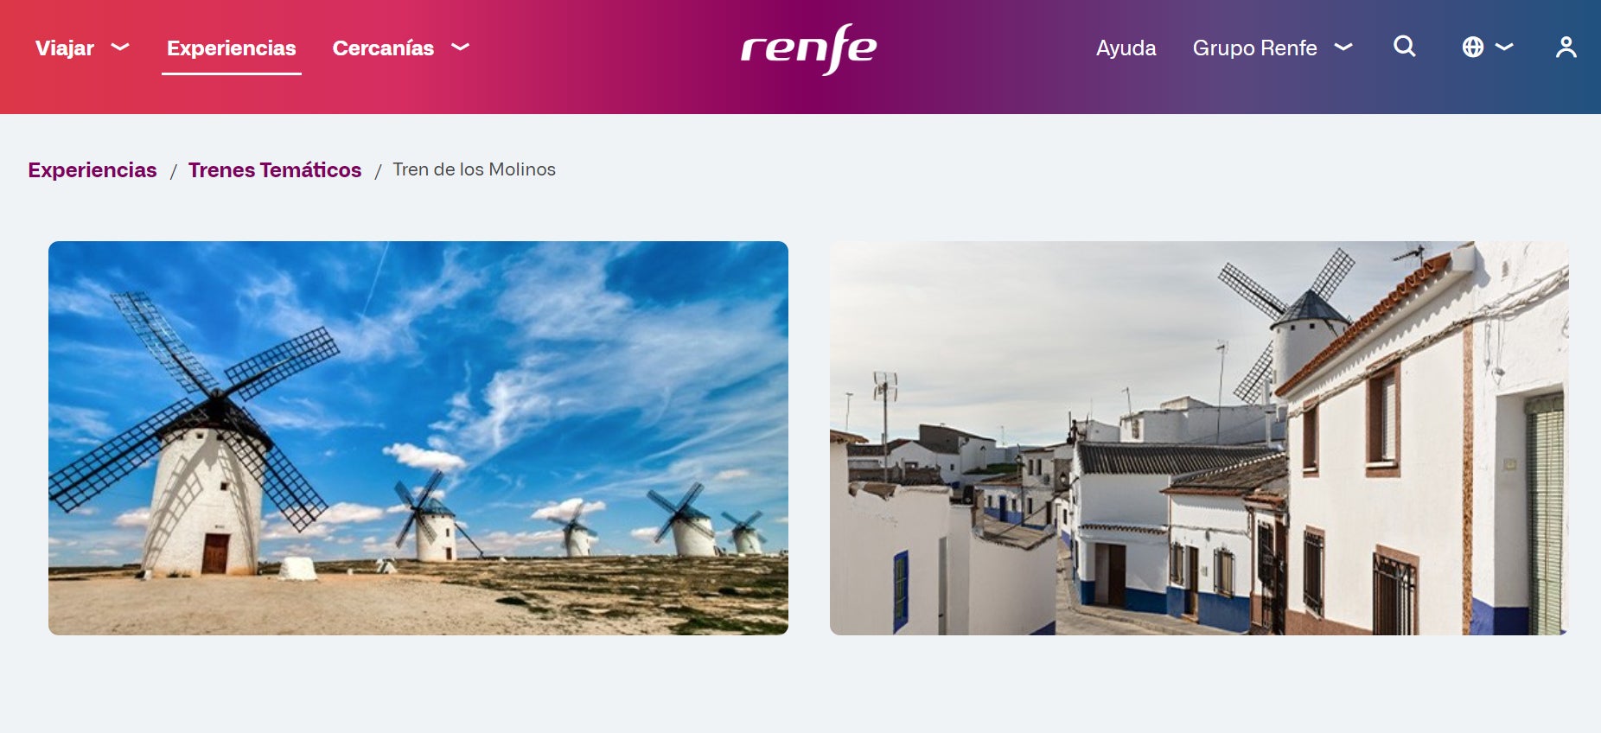Follow the Experiencias breadcrumb link
1601x733 pixels.
click(x=92, y=170)
